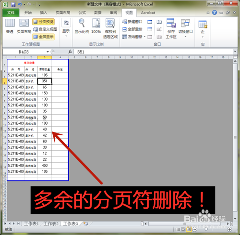Click the status bar Page Break Preview icon

coord(189,229)
